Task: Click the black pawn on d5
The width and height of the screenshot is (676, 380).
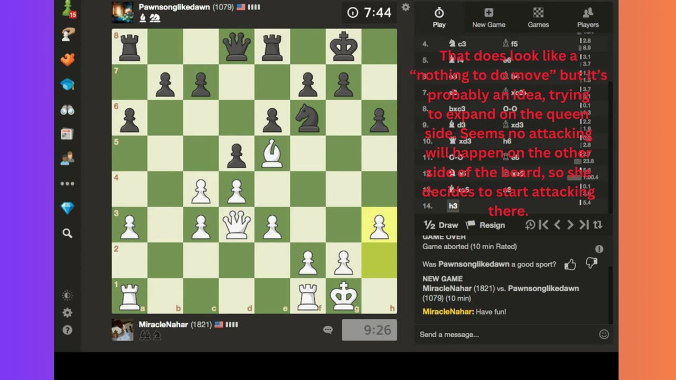Action: [x=236, y=153]
